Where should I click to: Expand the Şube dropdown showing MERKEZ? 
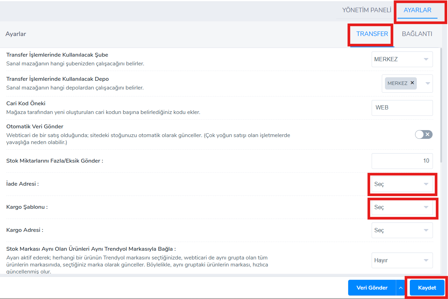pyautogui.click(x=402, y=59)
